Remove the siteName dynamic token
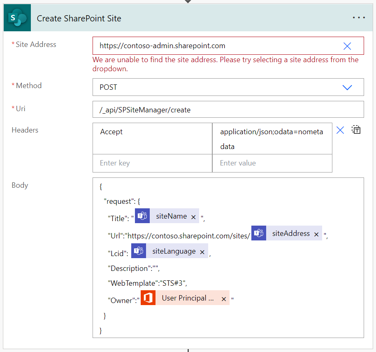The height and width of the screenshot is (352, 376). (193, 217)
